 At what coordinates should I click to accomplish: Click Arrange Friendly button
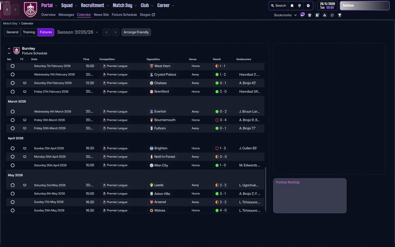click(136, 32)
